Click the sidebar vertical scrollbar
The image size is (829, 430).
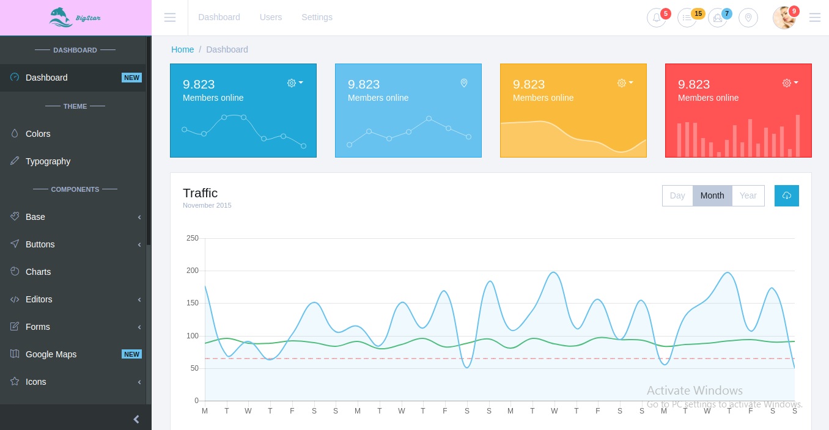[149, 140]
